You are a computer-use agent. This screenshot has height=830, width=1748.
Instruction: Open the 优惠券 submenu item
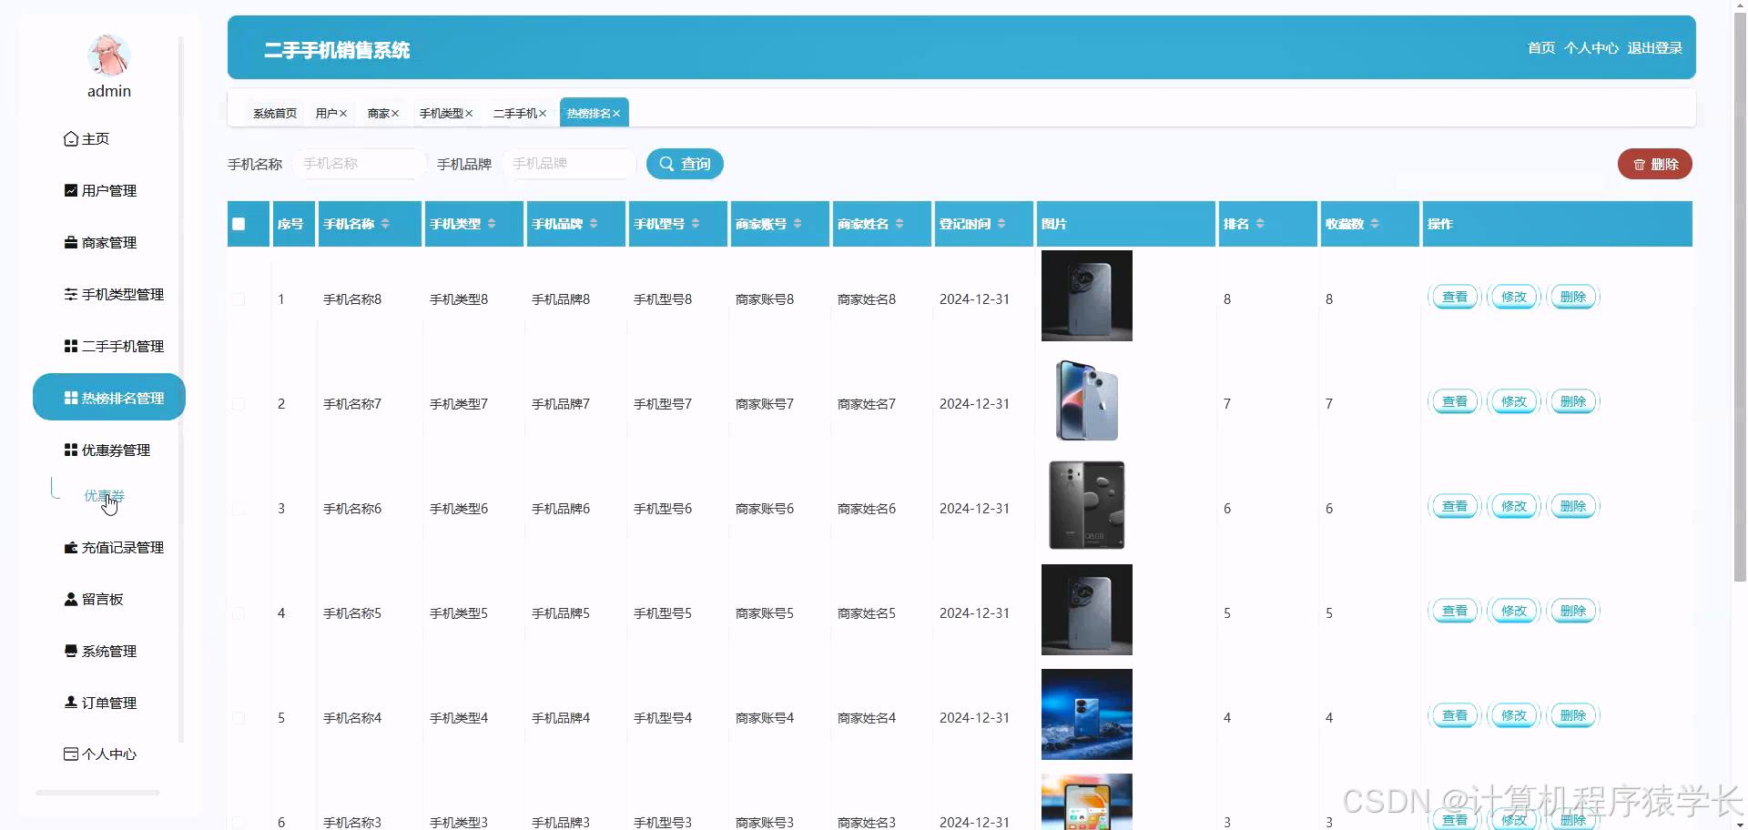point(104,496)
